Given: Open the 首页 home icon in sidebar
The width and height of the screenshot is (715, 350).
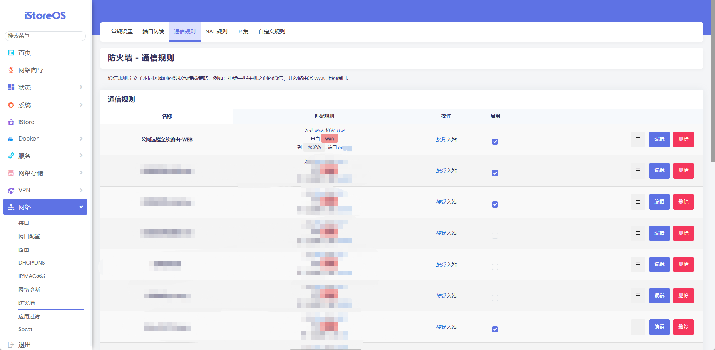Looking at the screenshot, I should point(11,53).
